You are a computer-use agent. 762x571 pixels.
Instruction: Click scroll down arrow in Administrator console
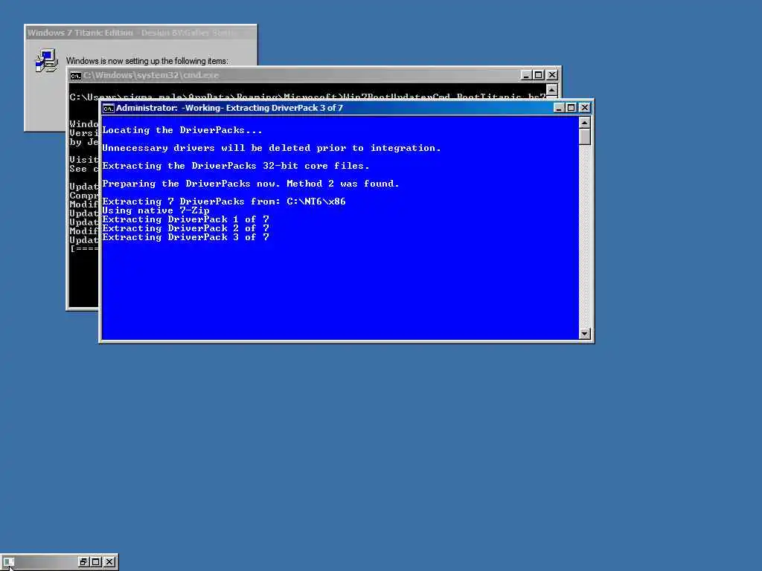(x=585, y=334)
